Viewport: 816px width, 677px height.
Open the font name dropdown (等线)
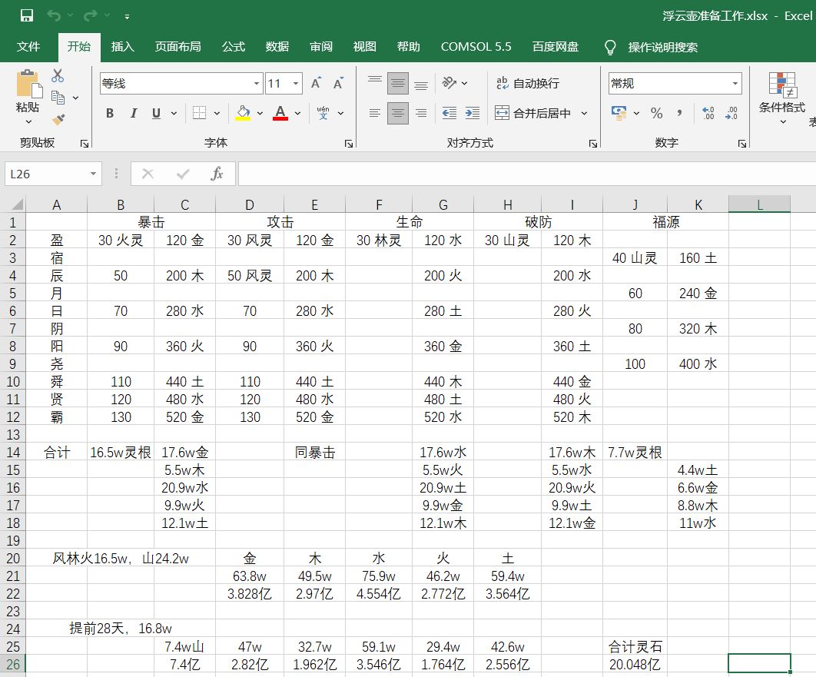click(x=257, y=84)
